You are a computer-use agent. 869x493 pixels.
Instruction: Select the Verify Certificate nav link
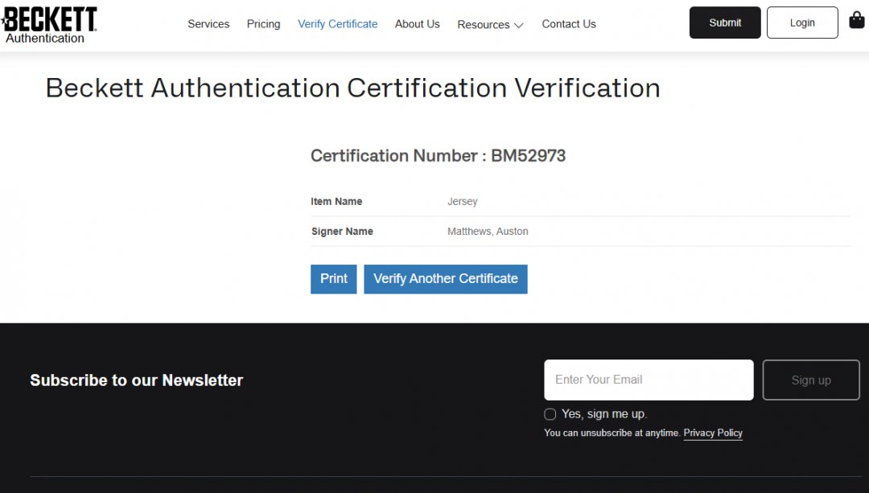[x=337, y=24]
